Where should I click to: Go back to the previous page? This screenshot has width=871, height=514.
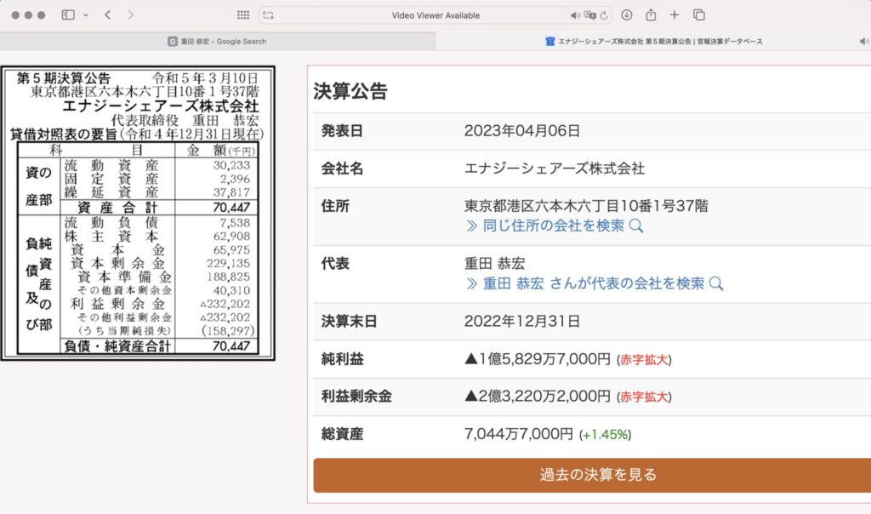(x=108, y=15)
